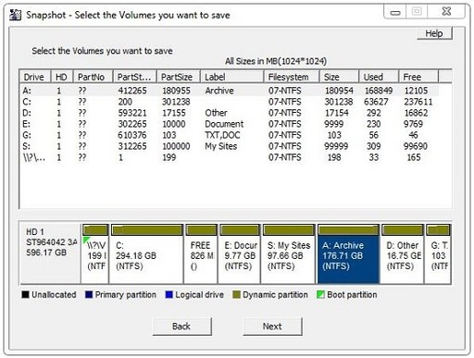474x358 pixels.
Task: Sort by Size column header
Action: tap(339, 77)
